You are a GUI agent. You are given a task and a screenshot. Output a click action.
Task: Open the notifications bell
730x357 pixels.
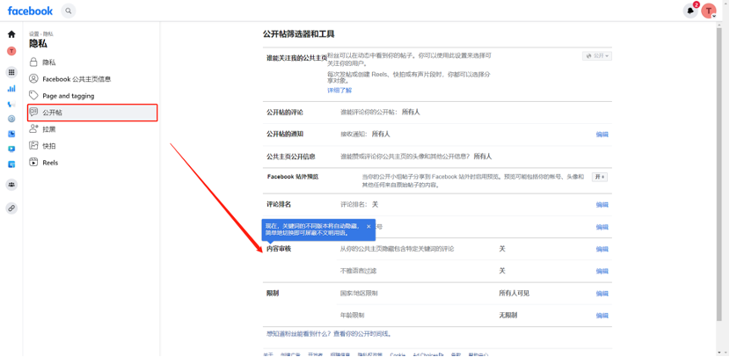click(x=690, y=11)
